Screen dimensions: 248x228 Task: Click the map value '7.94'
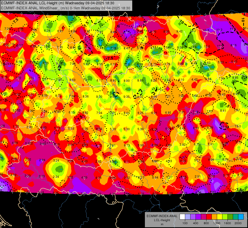(99, 113)
